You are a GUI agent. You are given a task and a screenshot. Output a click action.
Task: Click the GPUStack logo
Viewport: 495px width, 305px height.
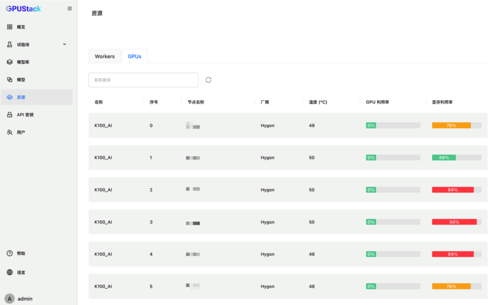[23, 9]
